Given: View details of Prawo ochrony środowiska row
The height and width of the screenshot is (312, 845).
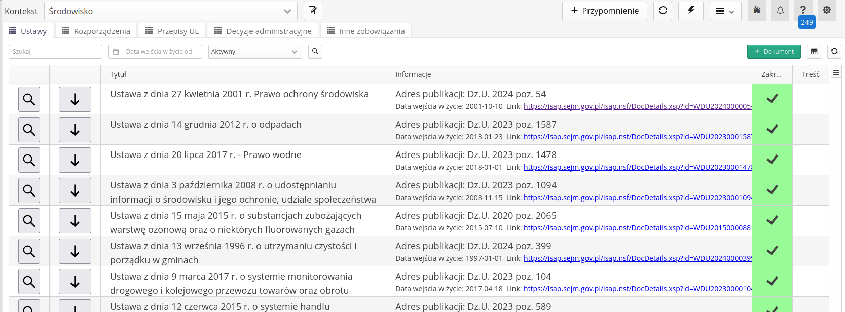Looking at the screenshot, I should (x=29, y=99).
